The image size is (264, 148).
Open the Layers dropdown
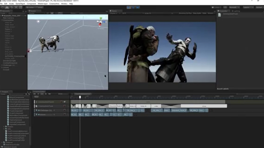pyautogui.click(x=248, y=7)
